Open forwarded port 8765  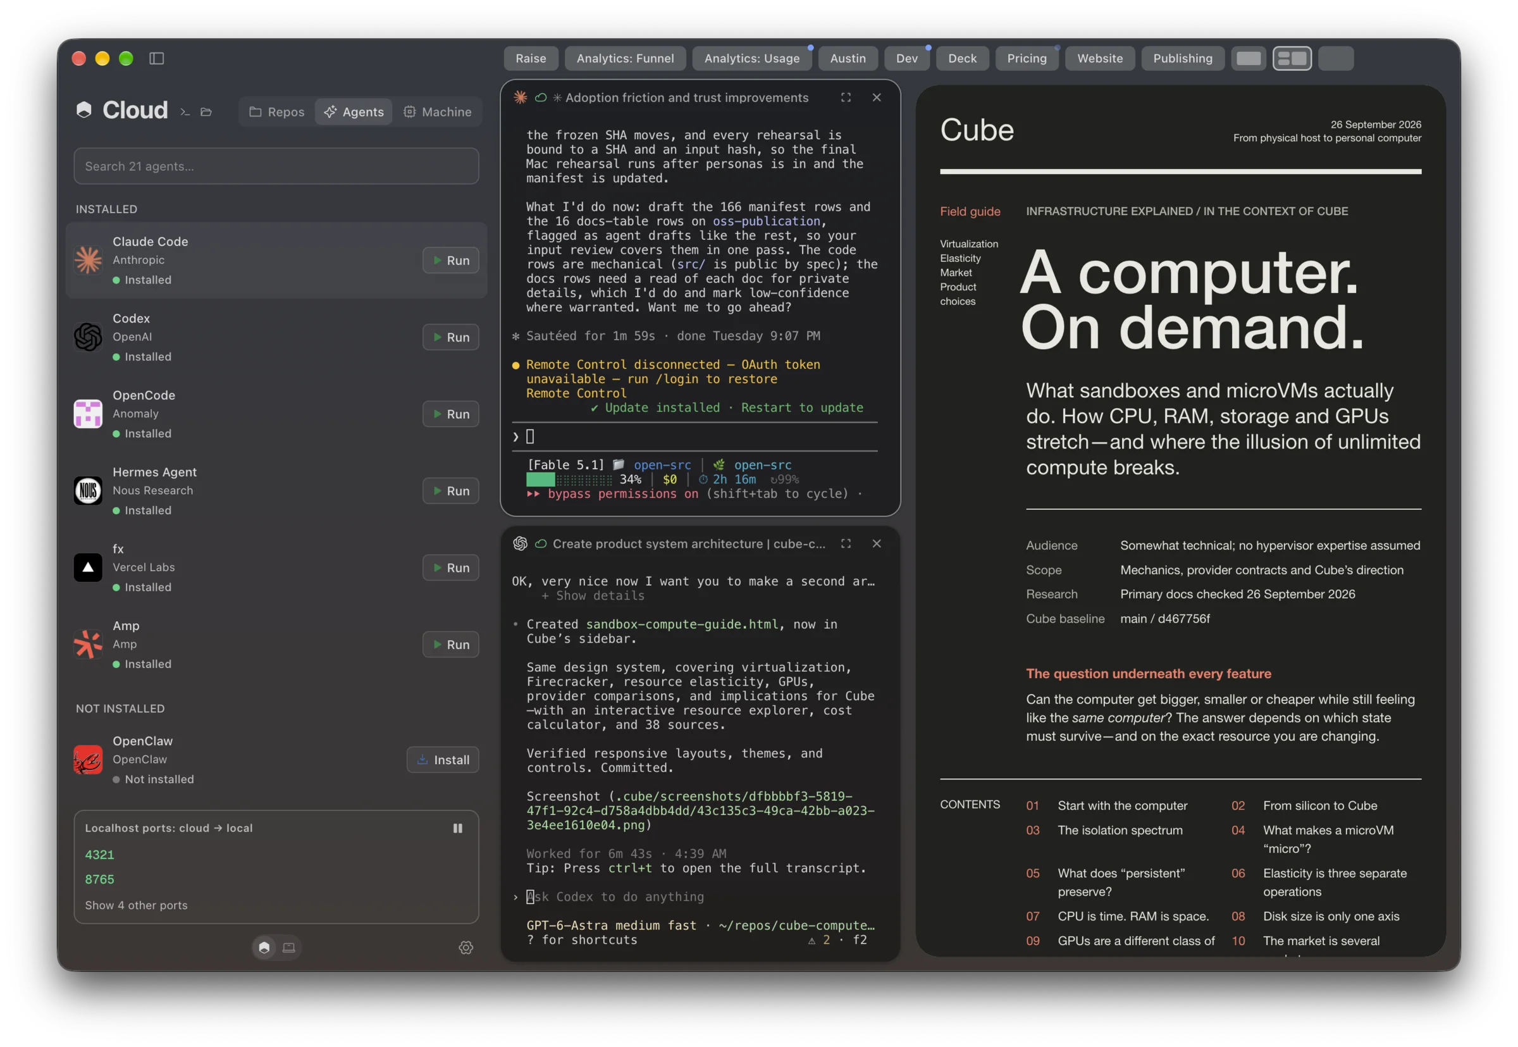tap(100, 878)
